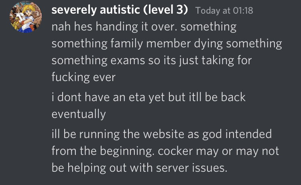This screenshot has width=301, height=185.
Task: Click the word "eventually" in the second message
Action: 79,114
